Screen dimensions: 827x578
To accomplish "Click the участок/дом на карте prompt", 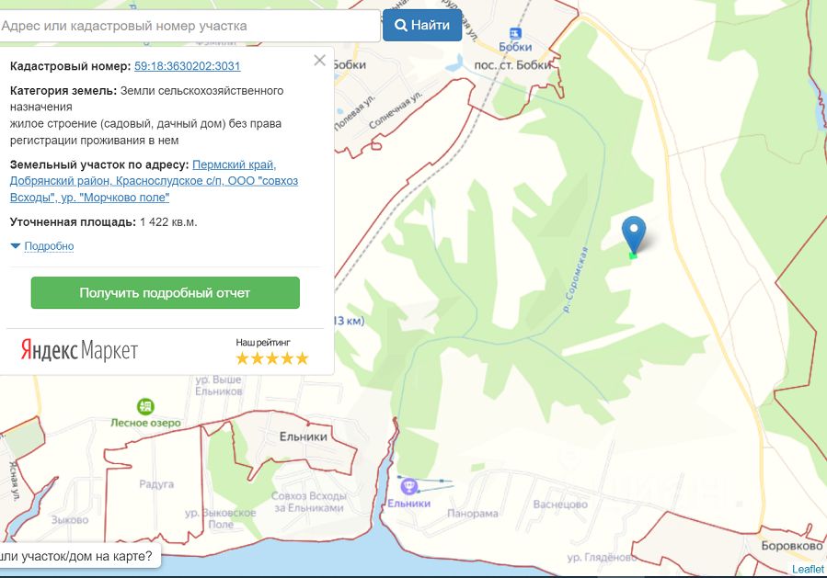I will tap(76, 556).
